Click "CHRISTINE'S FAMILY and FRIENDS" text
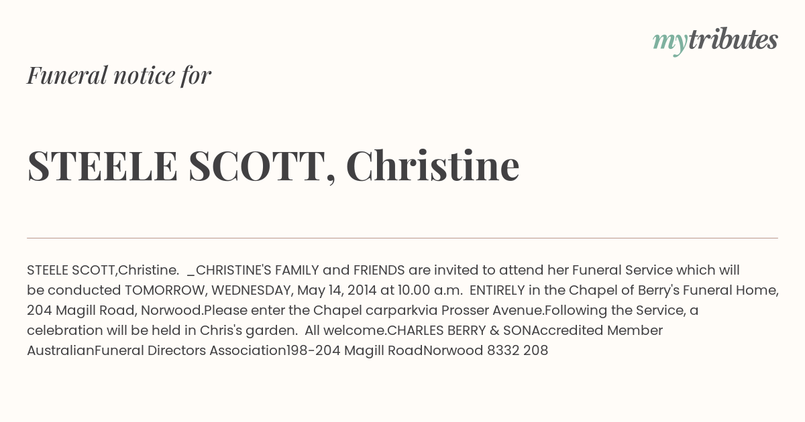Viewport: 805px width, 422px height. pyautogui.click(x=300, y=270)
